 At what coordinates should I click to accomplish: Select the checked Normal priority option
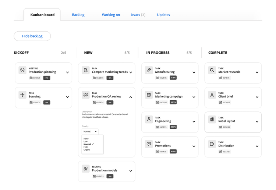89,144
